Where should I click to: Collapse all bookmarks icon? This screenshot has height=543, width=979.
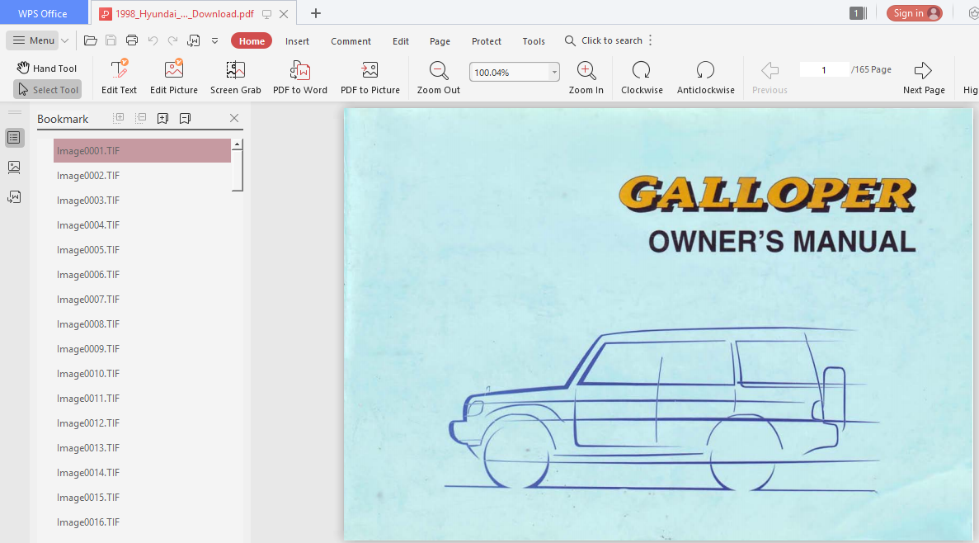coord(140,117)
